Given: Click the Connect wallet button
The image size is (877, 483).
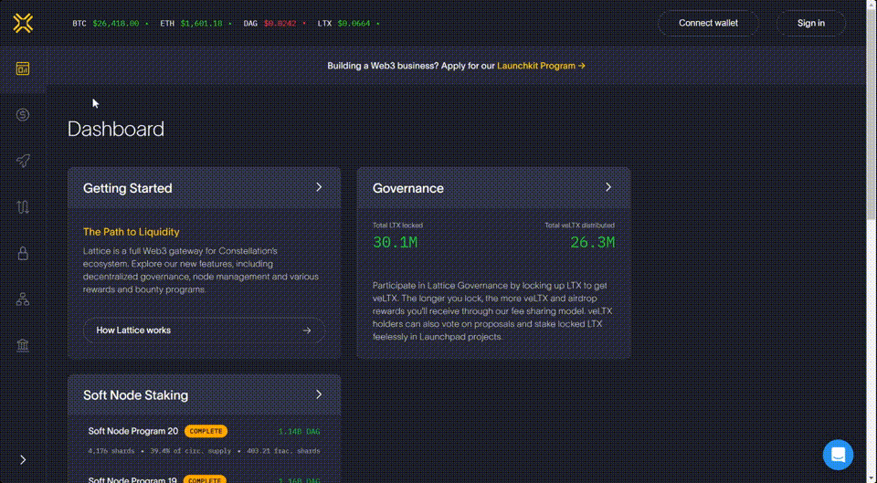Looking at the screenshot, I should click(708, 23).
